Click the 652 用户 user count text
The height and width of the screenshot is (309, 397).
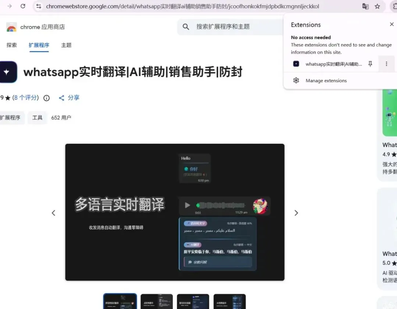coord(61,118)
